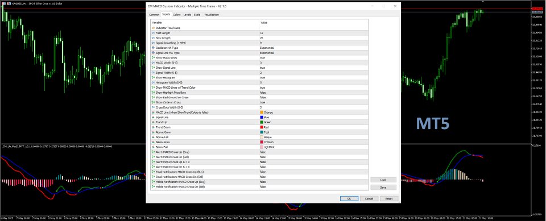Click the Reset button
The height and width of the screenshot is (221, 546).
(x=389, y=199)
